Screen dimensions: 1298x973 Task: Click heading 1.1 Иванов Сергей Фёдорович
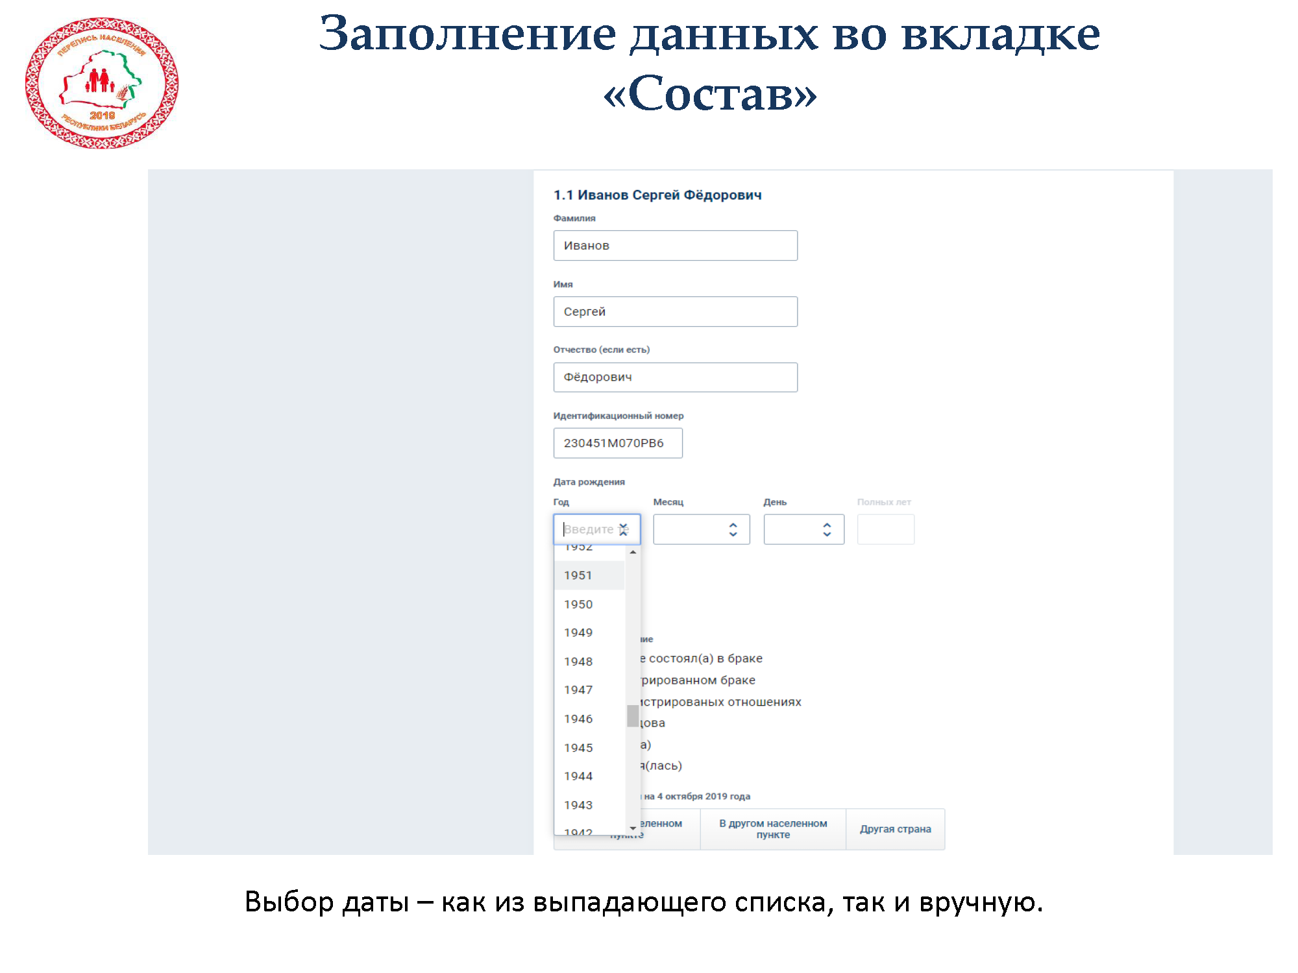[657, 195]
